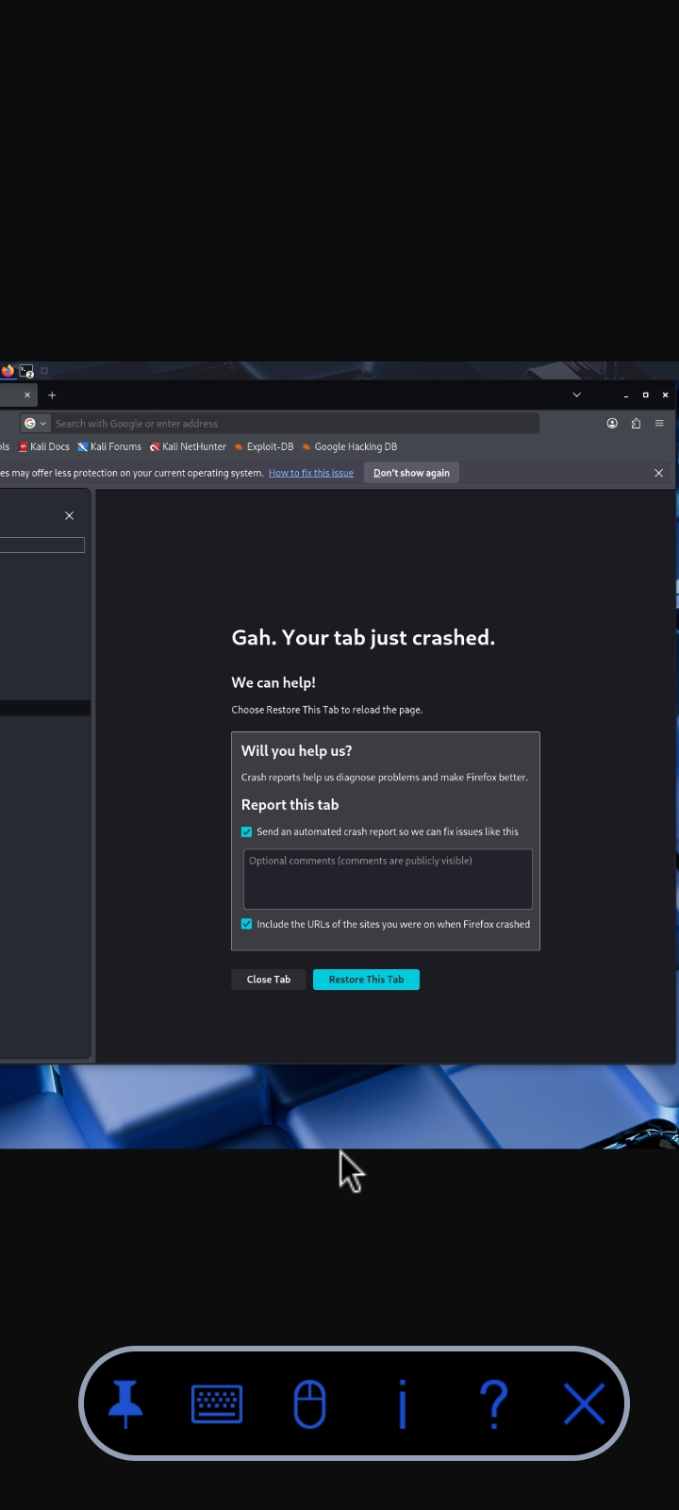Click Firefox icon in Kali taskbar
Screen dimensions: 679x1510
pos(8,371)
